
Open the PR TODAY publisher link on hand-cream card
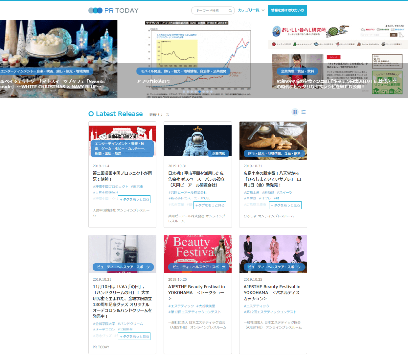pyautogui.click(x=101, y=347)
